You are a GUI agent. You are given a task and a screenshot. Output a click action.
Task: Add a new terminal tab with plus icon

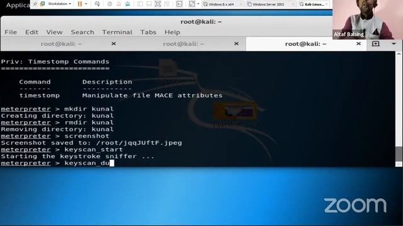coord(375,43)
